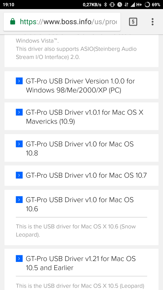Open the Chrome three-dot overflow menu

click(x=152, y=22)
